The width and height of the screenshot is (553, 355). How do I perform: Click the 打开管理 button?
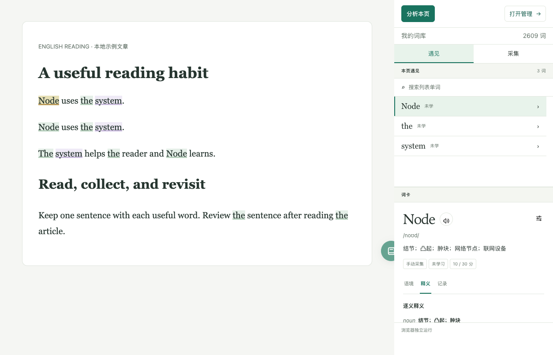pyautogui.click(x=525, y=14)
